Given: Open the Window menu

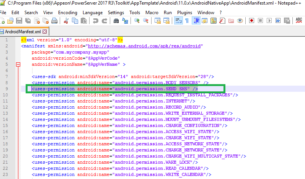Looking at the screenshot, I should coord(206,13).
